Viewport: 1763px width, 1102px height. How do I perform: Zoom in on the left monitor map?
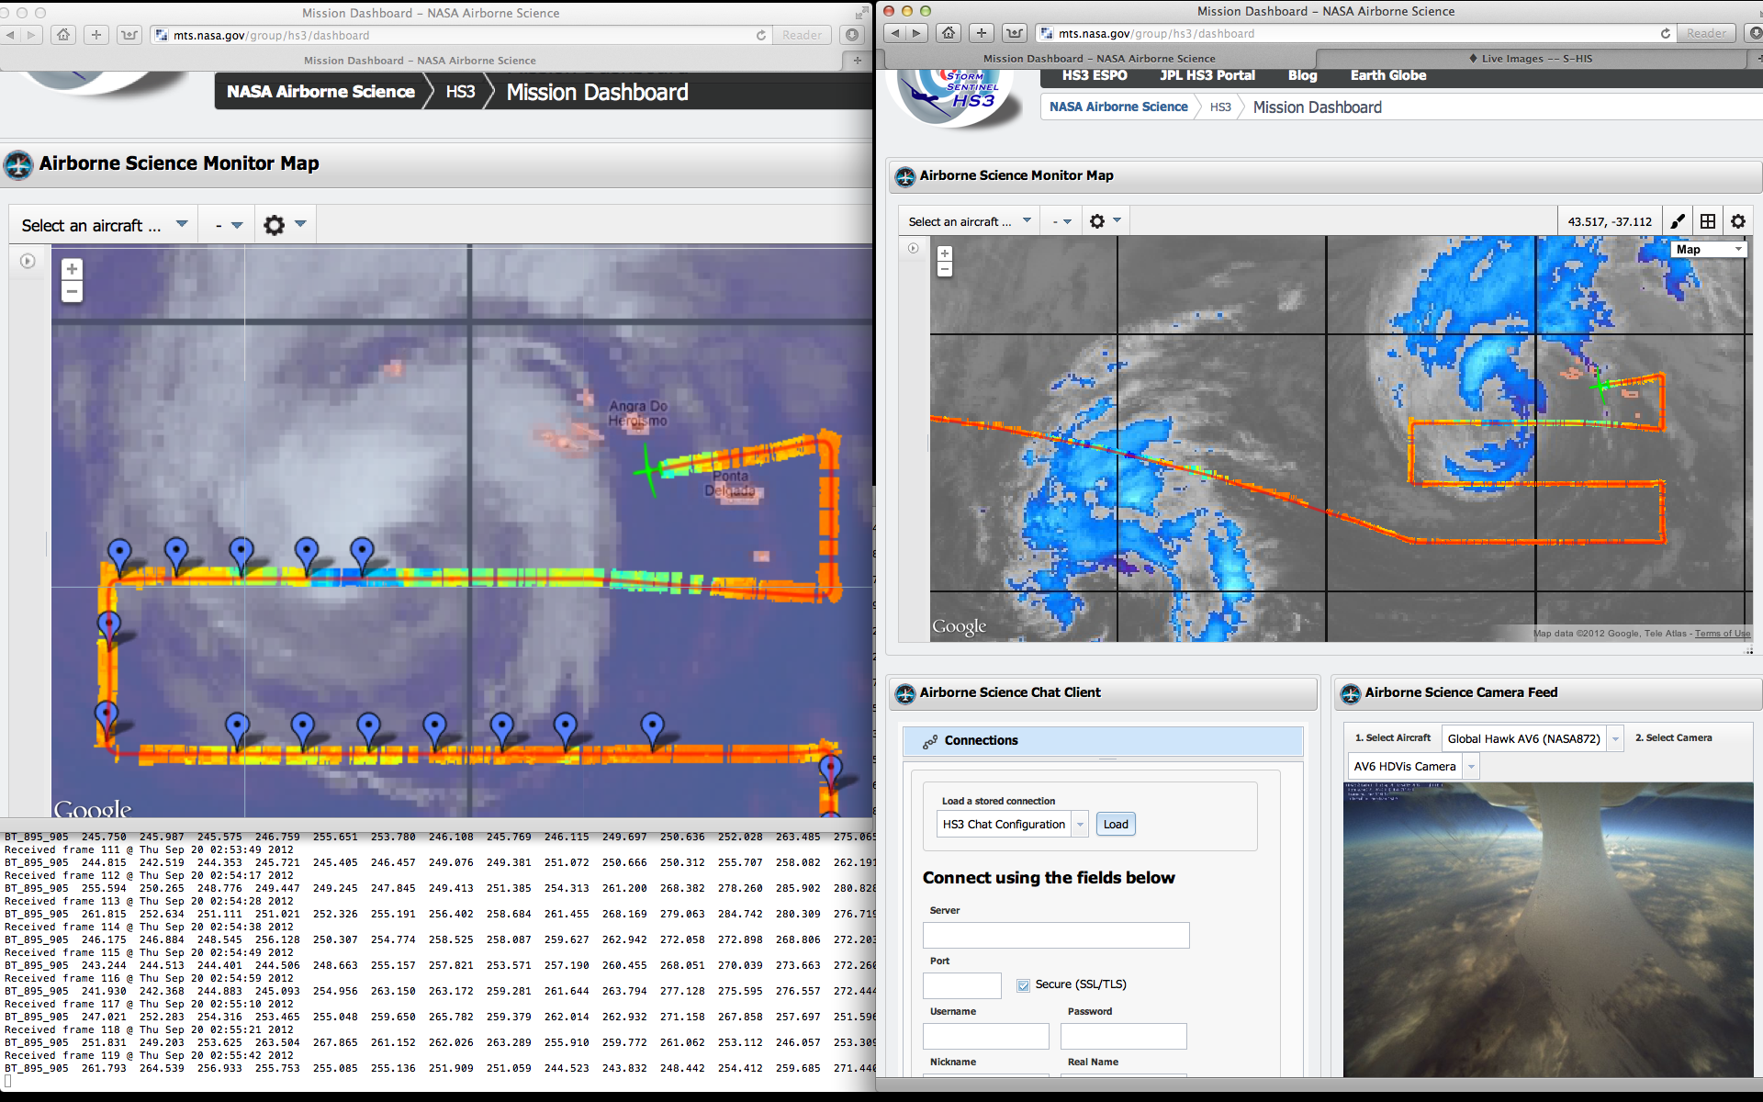click(72, 269)
